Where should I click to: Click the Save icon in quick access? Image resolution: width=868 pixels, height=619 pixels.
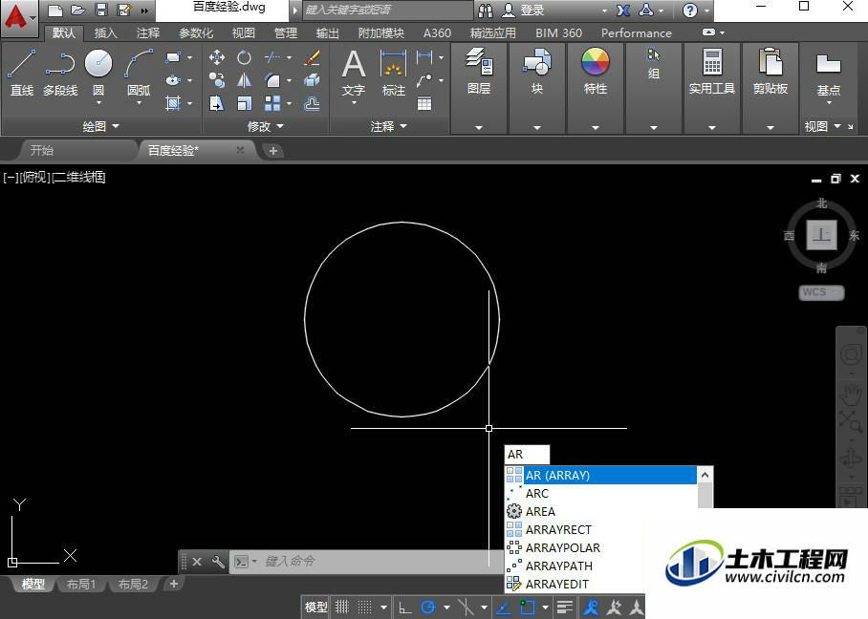[100, 10]
